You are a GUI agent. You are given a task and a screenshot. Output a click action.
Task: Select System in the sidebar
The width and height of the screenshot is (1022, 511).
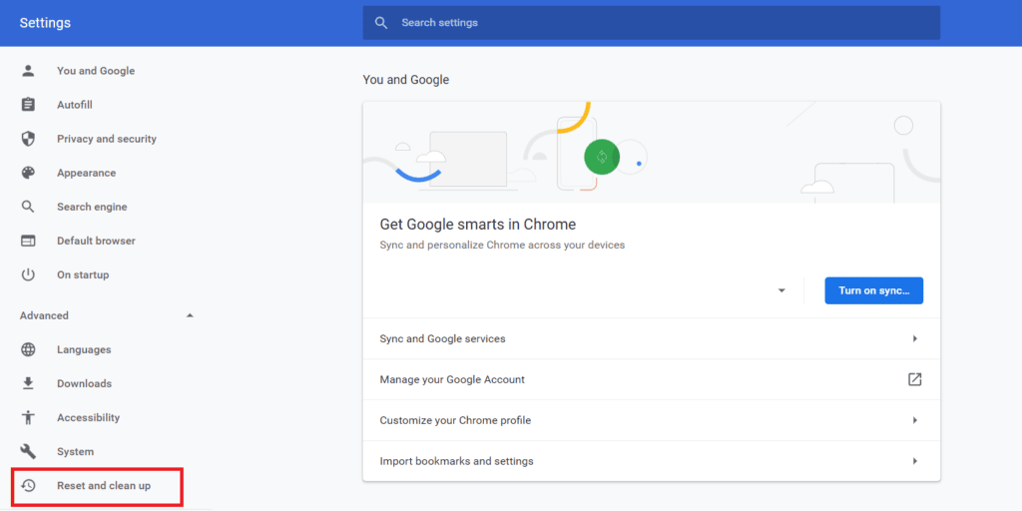(x=76, y=451)
